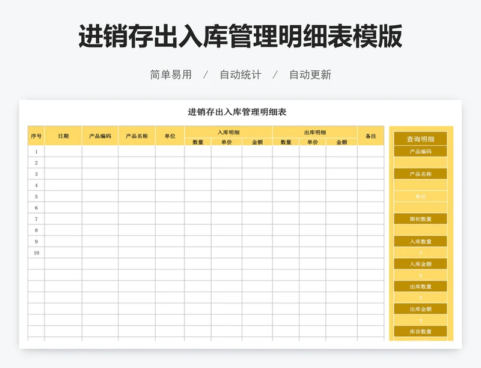
Task: Click the 自动更新 subtitle text
Action: pos(310,75)
